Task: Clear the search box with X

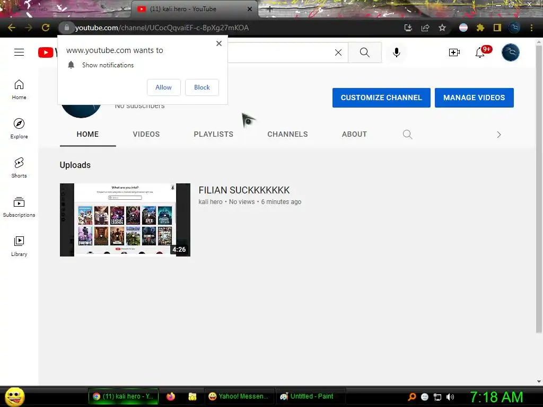Action: [338, 52]
